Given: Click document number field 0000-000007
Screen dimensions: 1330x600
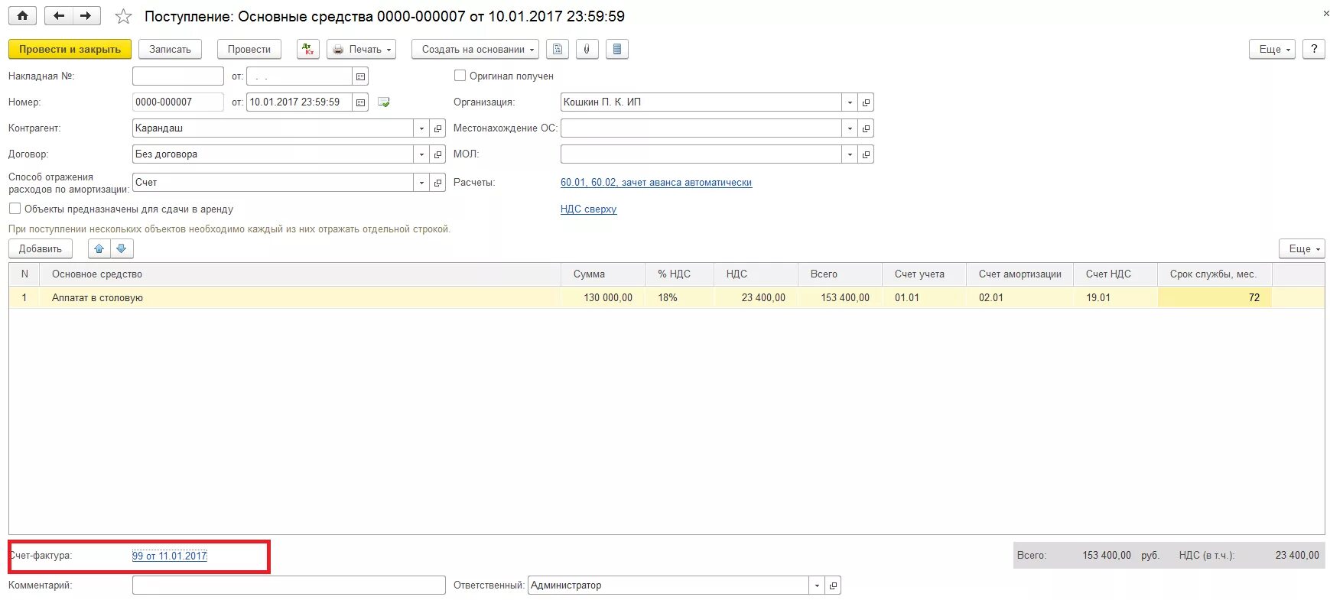Looking at the screenshot, I should pyautogui.click(x=177, y=102).
